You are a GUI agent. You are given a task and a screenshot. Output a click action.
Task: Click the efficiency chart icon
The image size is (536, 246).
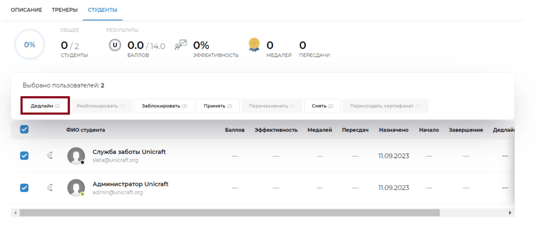[181, 45]
